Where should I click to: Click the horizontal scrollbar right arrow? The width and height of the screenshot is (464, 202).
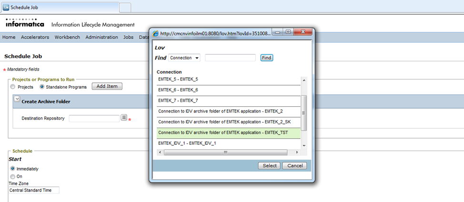tap(297, 152)
